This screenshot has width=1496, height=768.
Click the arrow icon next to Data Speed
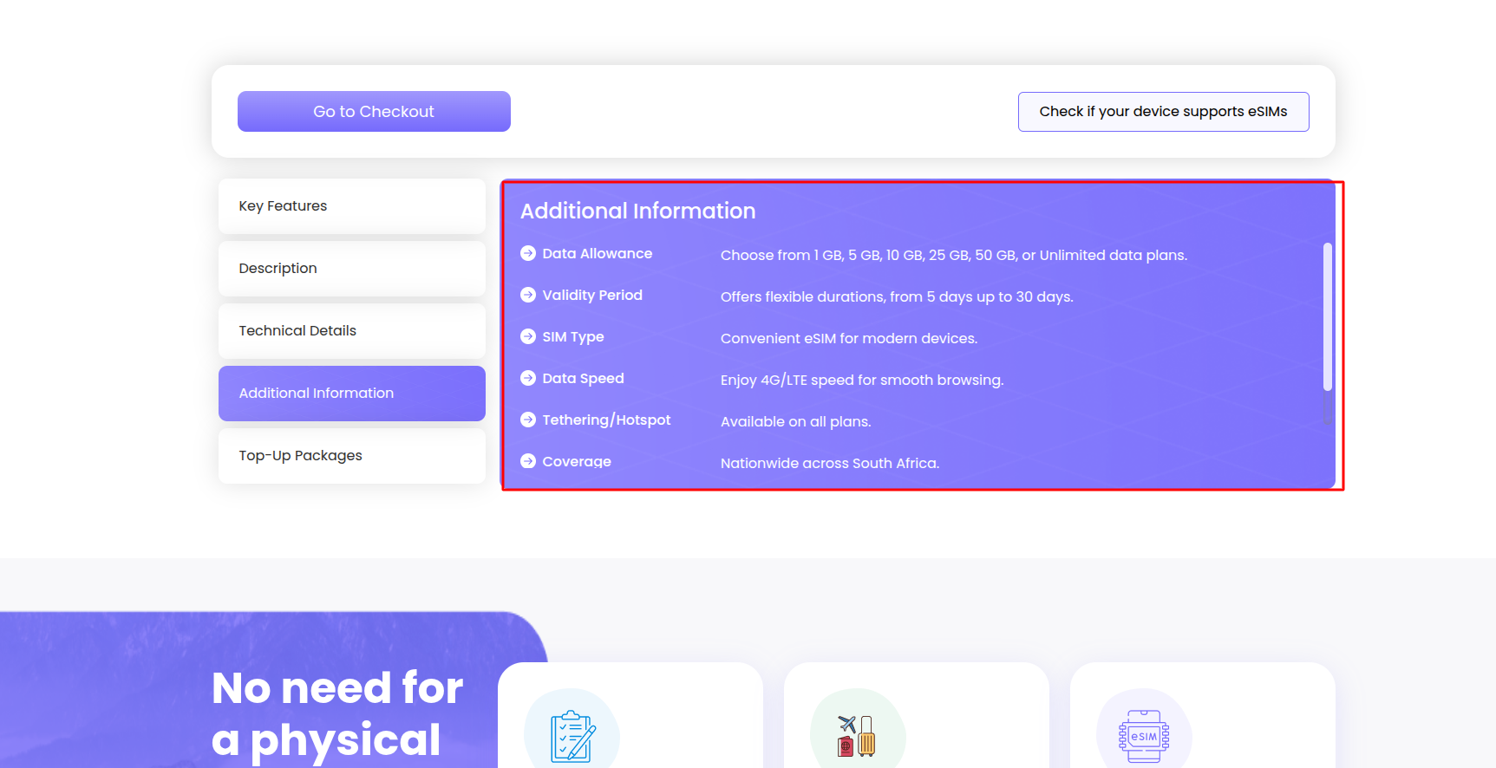pyautogui.click(x=527, y=378)
